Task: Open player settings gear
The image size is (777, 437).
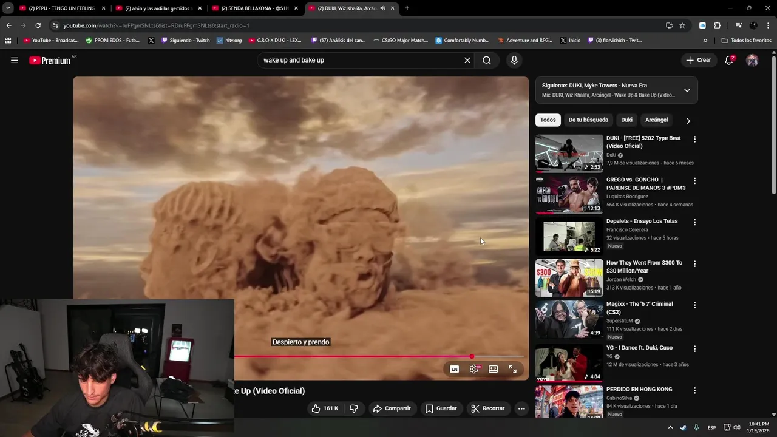Action: click(474, 369)
